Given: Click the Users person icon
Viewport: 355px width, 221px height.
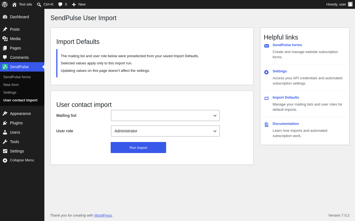Looking at the screenshot, I should click(5, 132).
